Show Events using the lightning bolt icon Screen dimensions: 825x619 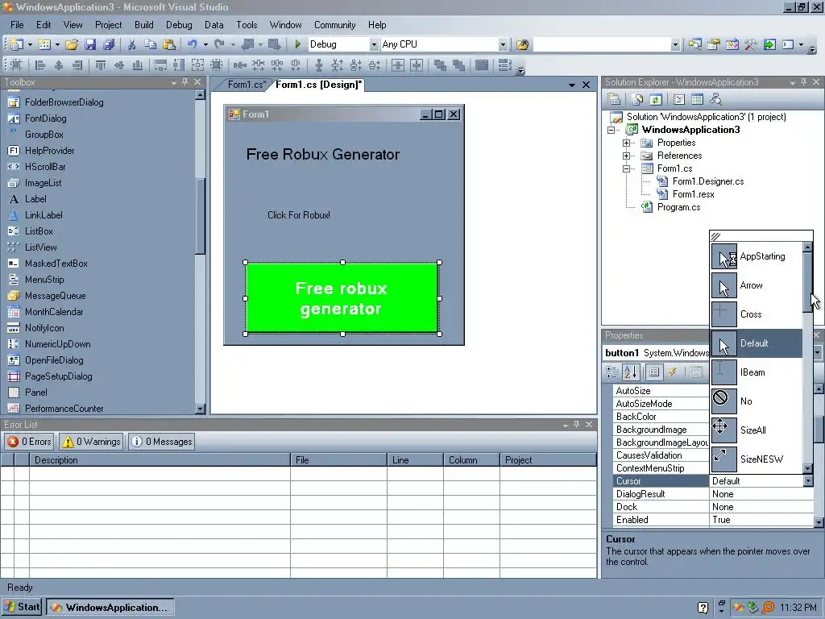pyautogui.click(x=673, y=372)
